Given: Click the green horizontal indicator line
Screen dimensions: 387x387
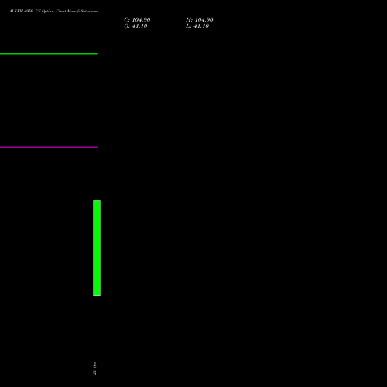Looking at the screenshot, I should click(x=49, y=54).
